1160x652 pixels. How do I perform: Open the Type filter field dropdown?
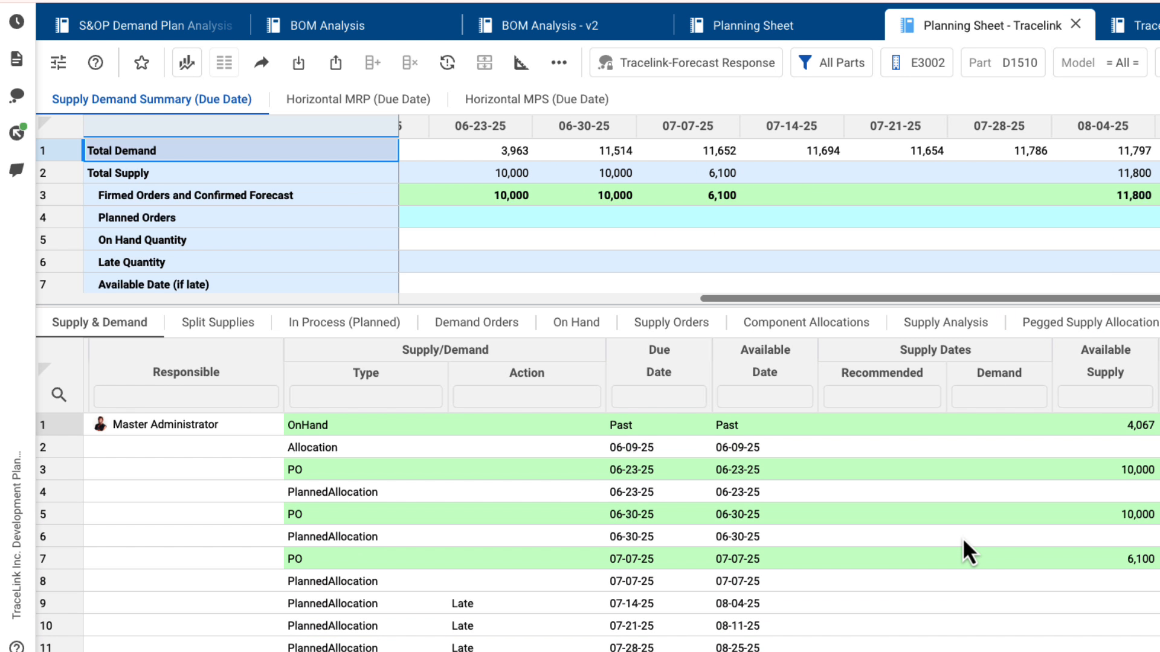coord(365,396)
